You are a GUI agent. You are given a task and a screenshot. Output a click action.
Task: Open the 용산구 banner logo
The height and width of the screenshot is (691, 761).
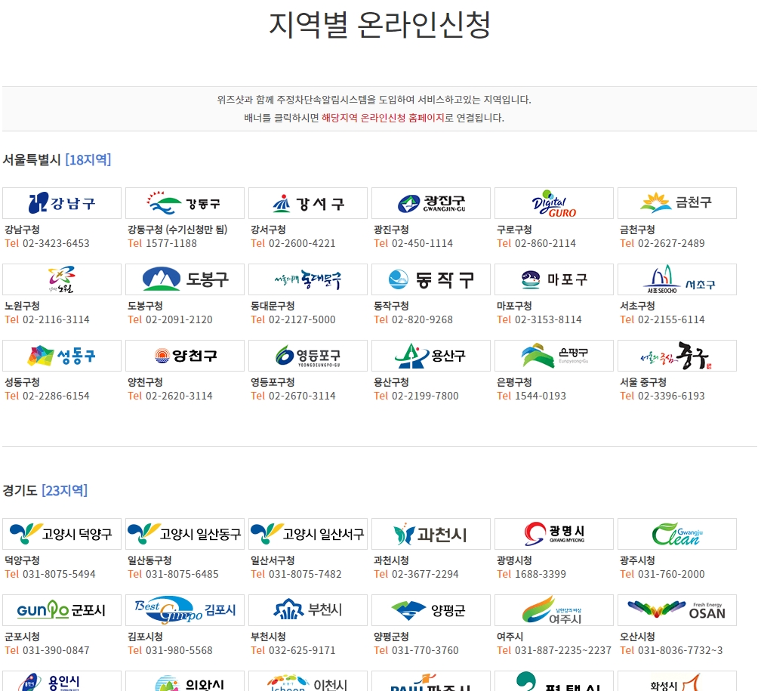click(x=431, y=356)
